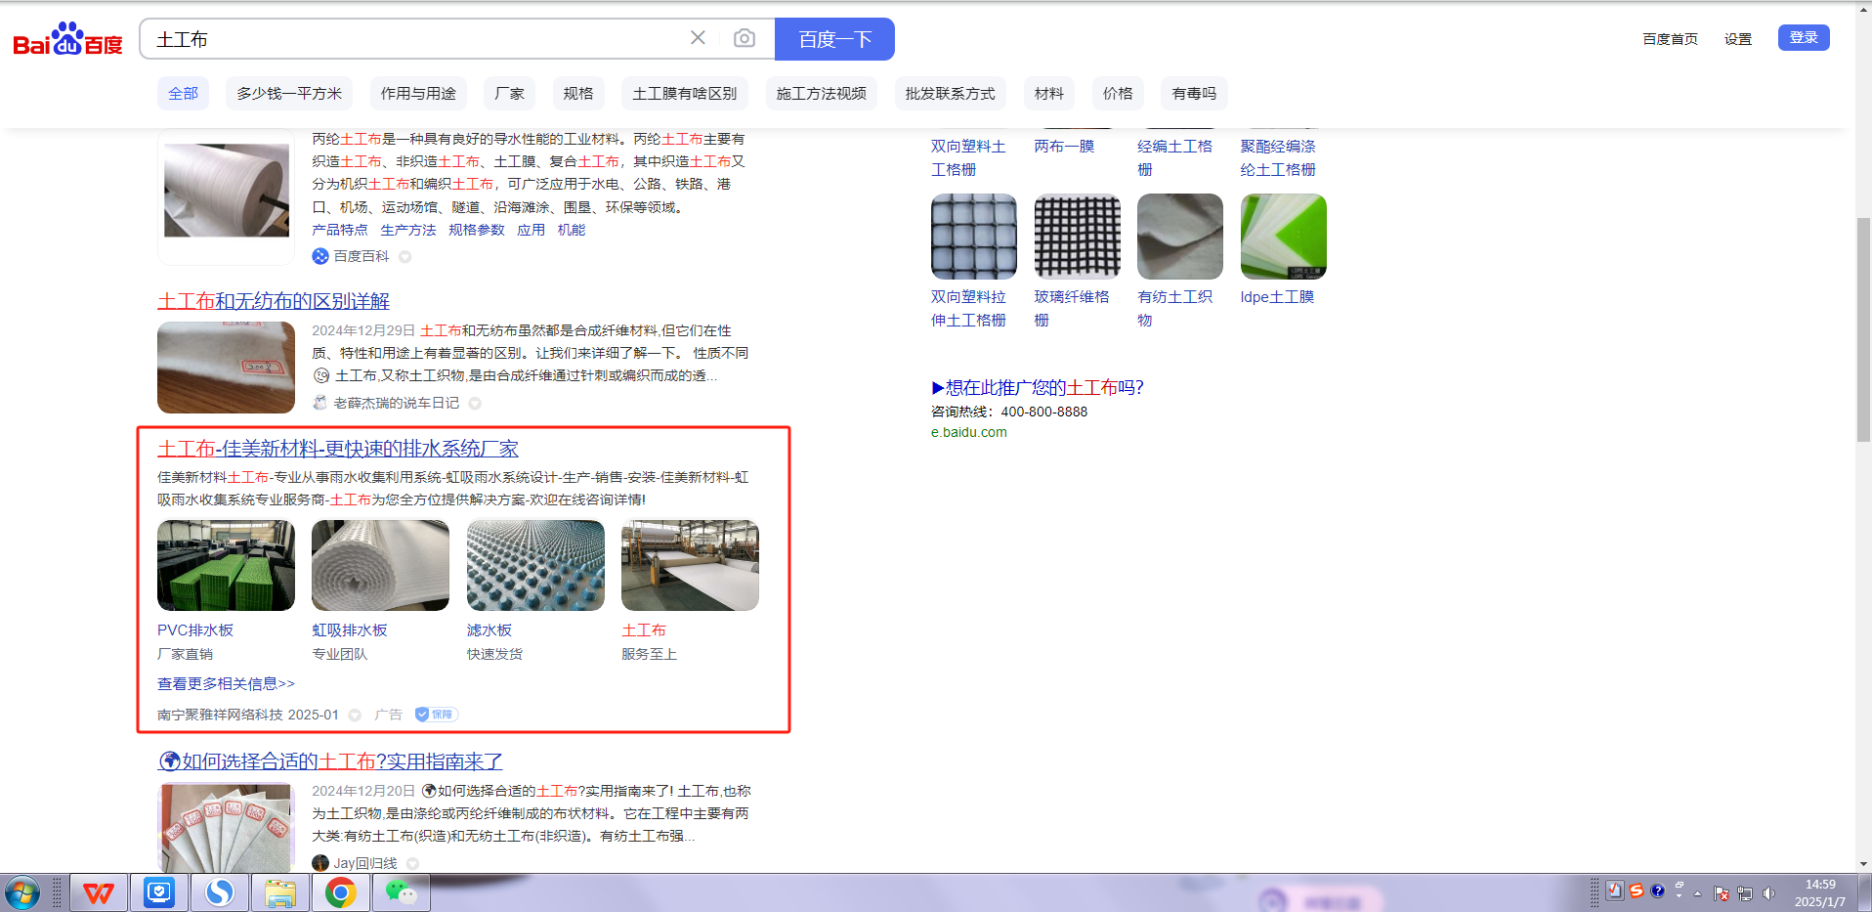Click the volume speaker tray icon
Viewport: 1872px width, 912px height.
[1768, 893]
